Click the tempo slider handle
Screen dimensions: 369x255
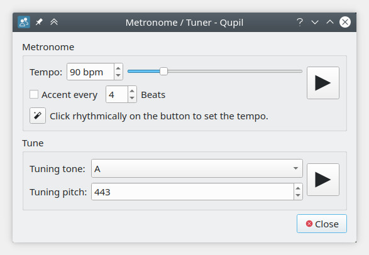coord(163,71)
